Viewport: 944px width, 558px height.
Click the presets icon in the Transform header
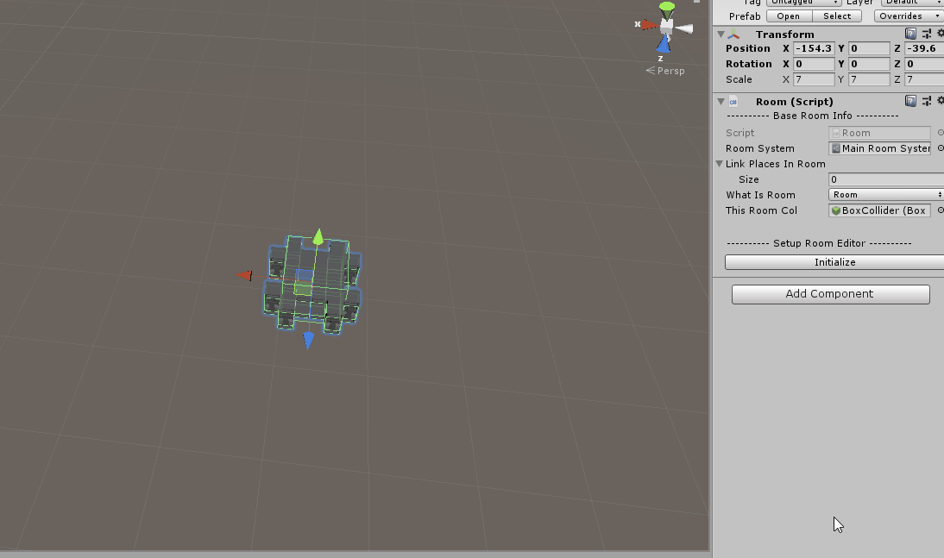(x=925, y=34)
